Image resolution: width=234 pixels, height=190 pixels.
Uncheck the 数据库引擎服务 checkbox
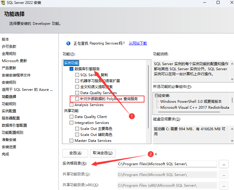tap(71, 69)
